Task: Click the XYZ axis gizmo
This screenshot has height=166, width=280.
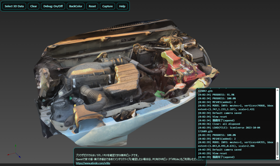Action: (15, 153)
